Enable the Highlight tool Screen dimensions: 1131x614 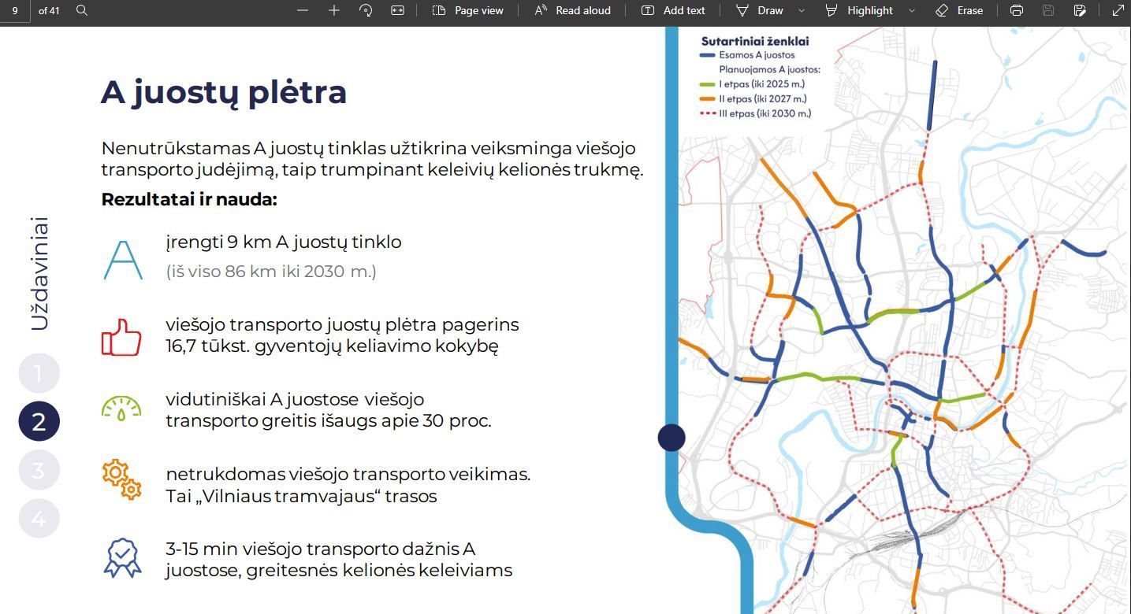(x=860, y=10)
